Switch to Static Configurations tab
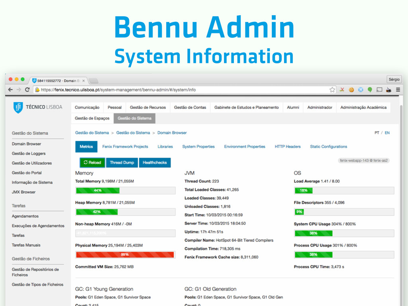408x306 pixels. 329,147
